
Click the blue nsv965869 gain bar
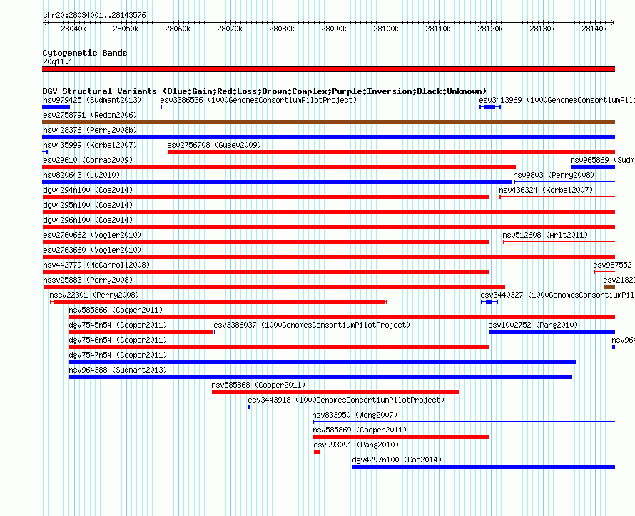pos(593,167)
